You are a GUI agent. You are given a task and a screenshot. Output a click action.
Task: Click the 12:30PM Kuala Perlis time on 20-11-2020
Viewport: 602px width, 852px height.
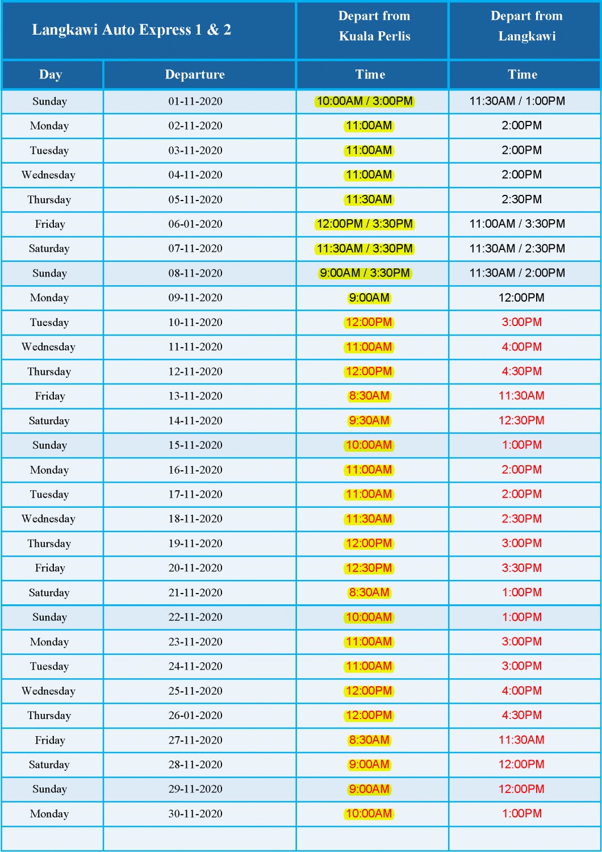click(x=369, y=568)
